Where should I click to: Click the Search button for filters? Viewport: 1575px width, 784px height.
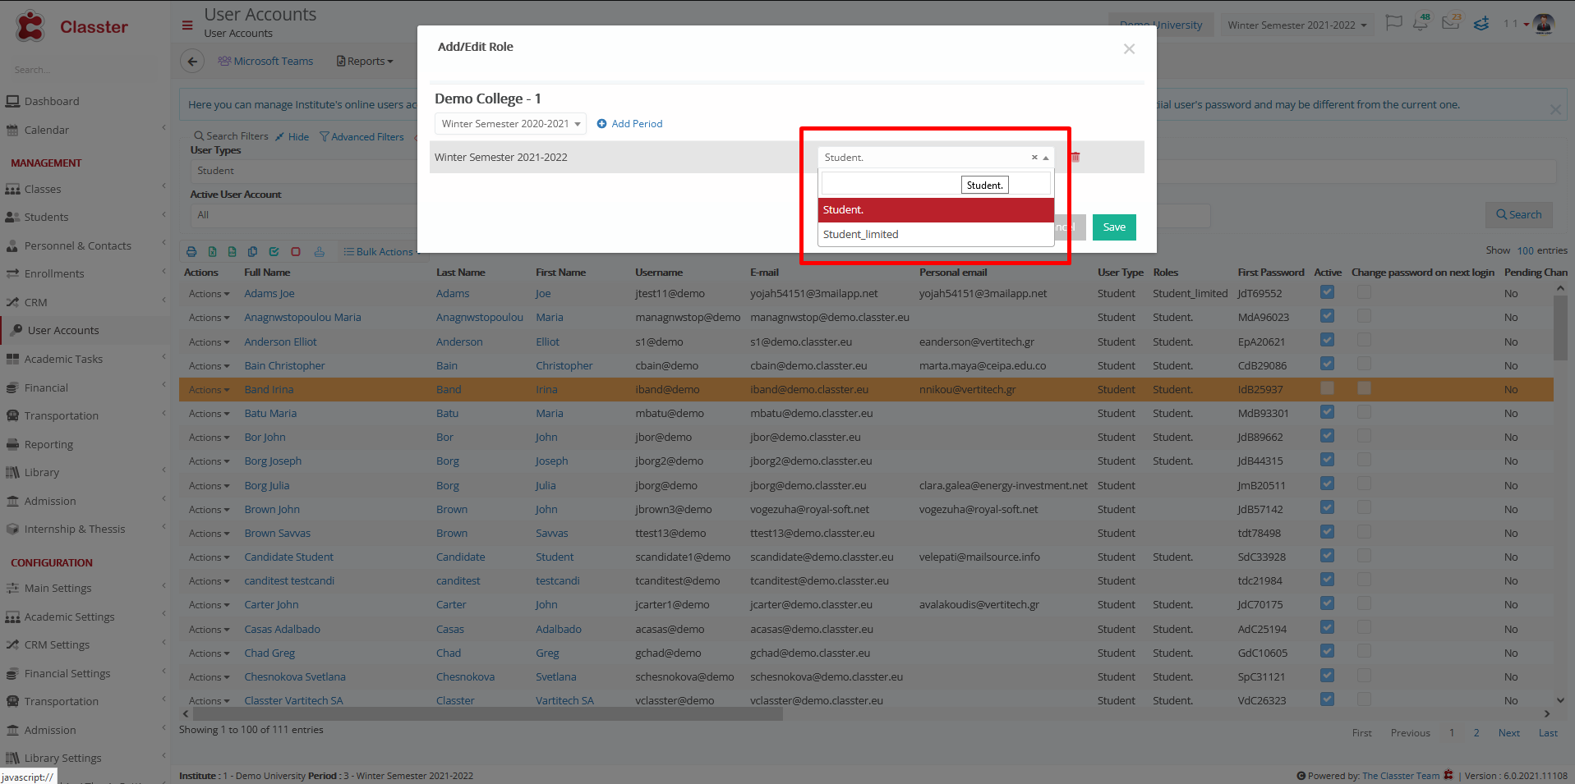(x=1518, y=215)
